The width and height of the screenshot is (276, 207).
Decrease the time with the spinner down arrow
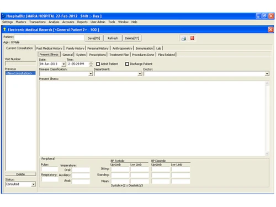[91, 65]
